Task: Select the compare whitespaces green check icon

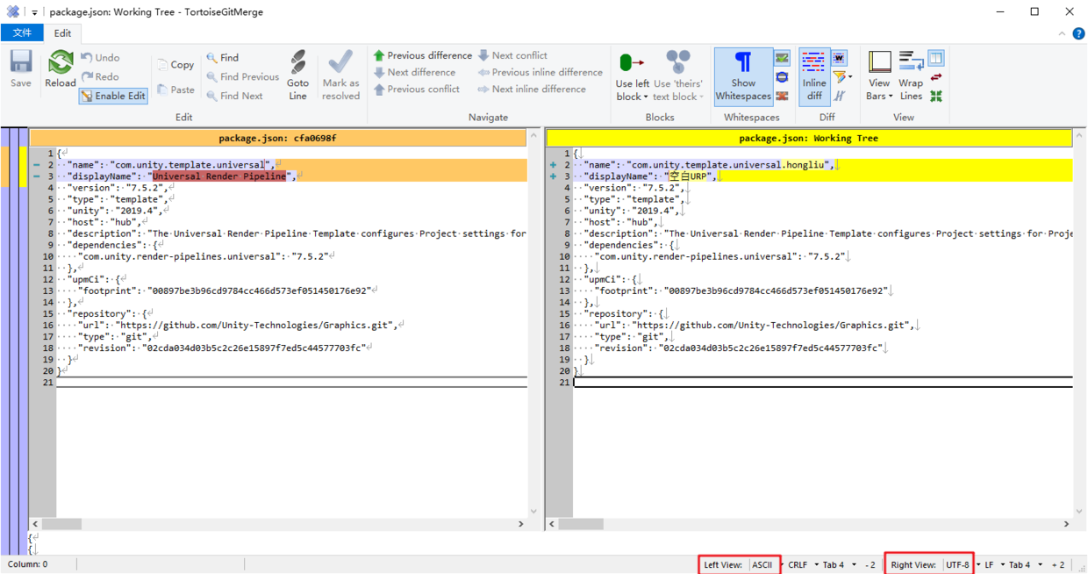Action: pos(782,58)
